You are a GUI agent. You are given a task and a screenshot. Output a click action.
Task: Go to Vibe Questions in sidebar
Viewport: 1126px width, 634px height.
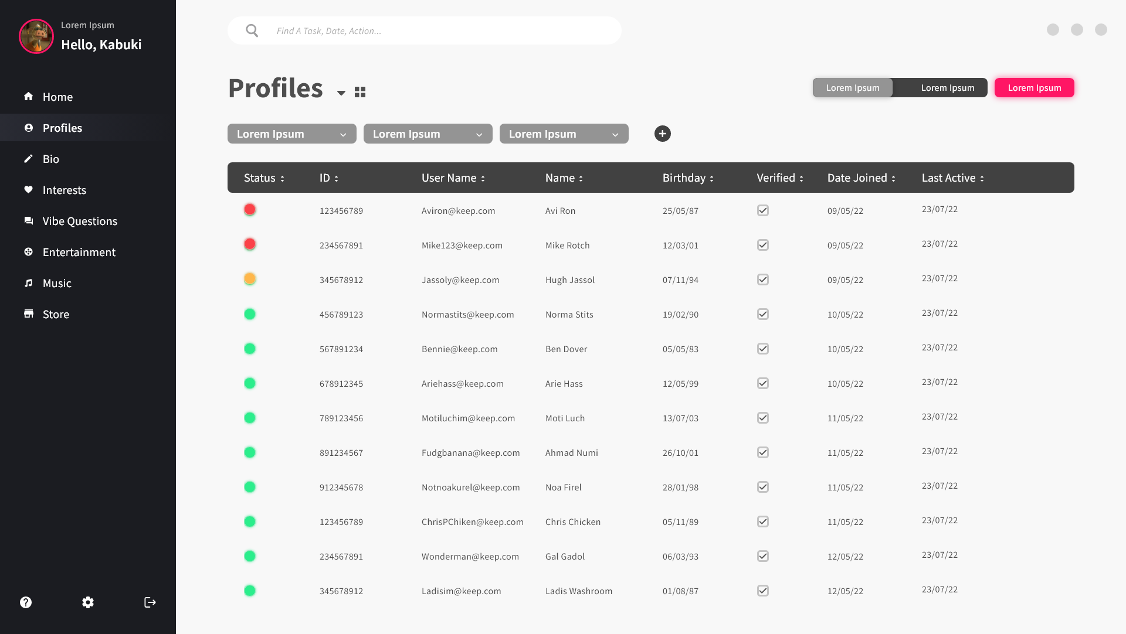pyautogui.click(x=80, y=221)
